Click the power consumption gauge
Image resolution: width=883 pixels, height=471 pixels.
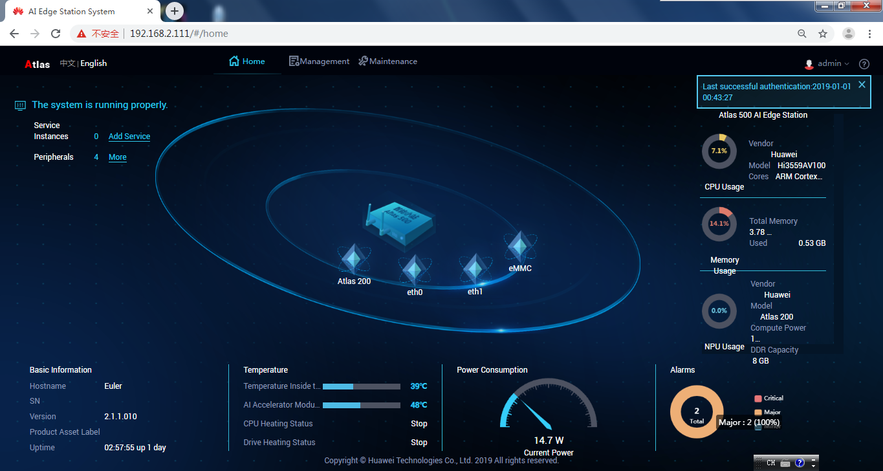tap(549, 404)
